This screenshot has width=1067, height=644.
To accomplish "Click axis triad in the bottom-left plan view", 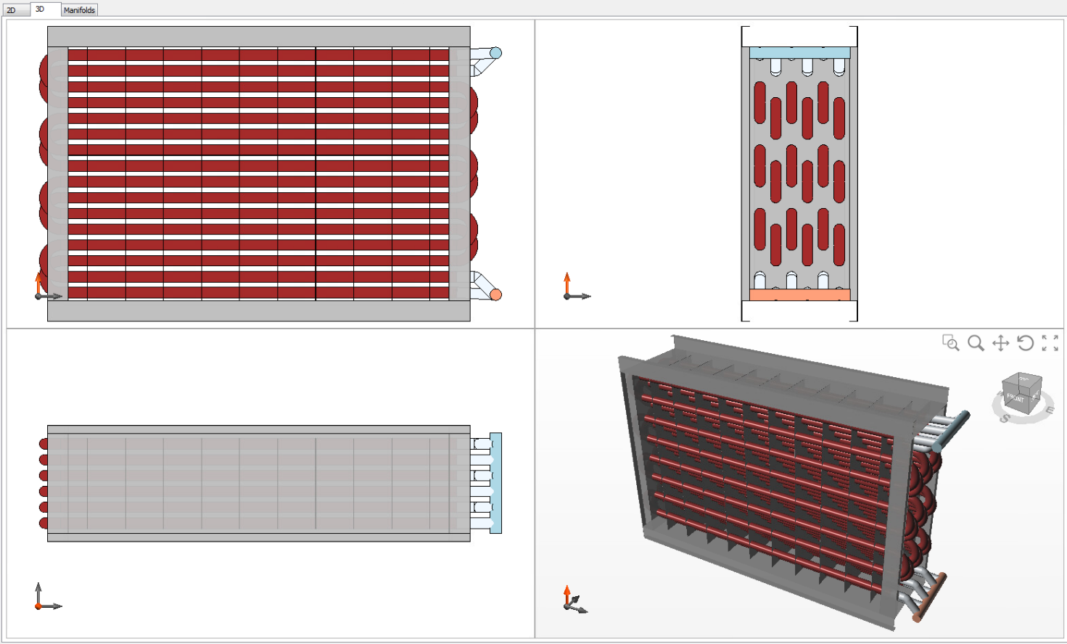I will click(46, 598).
